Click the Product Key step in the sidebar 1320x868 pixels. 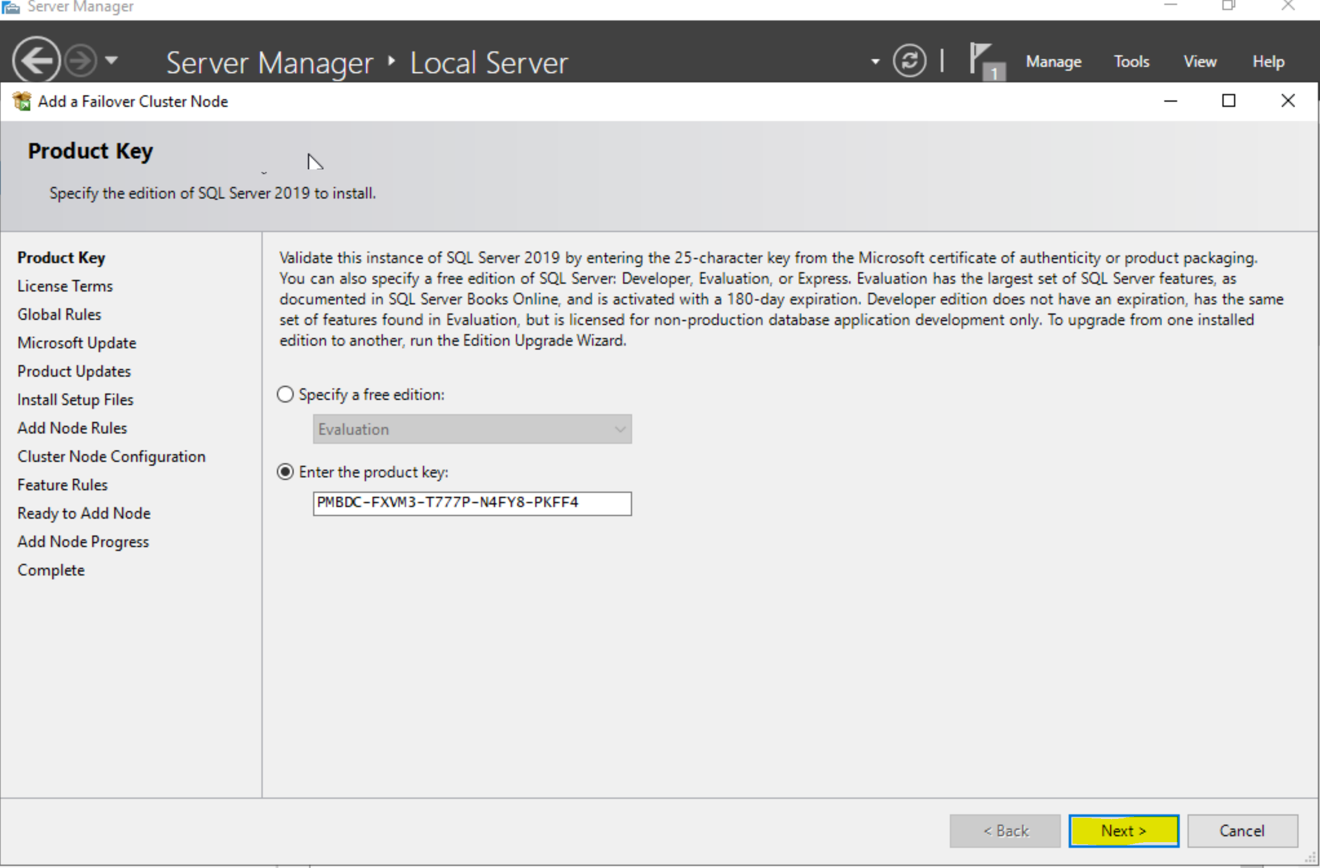pyautogui.click(x=61, y=258)
